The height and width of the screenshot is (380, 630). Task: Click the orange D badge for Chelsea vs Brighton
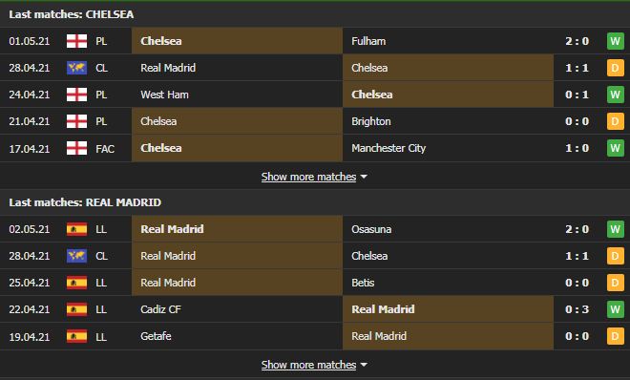click(615, 121)
